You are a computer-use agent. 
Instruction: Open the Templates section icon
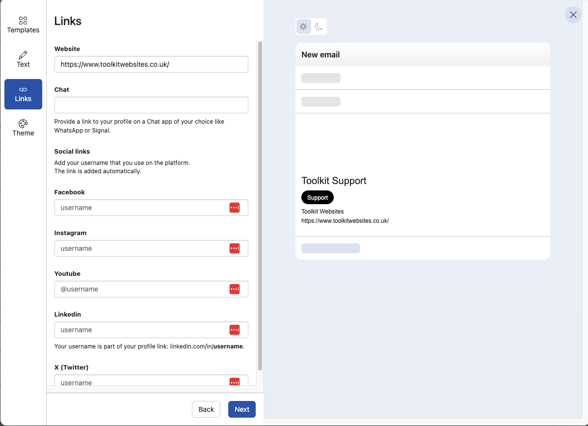23,21
